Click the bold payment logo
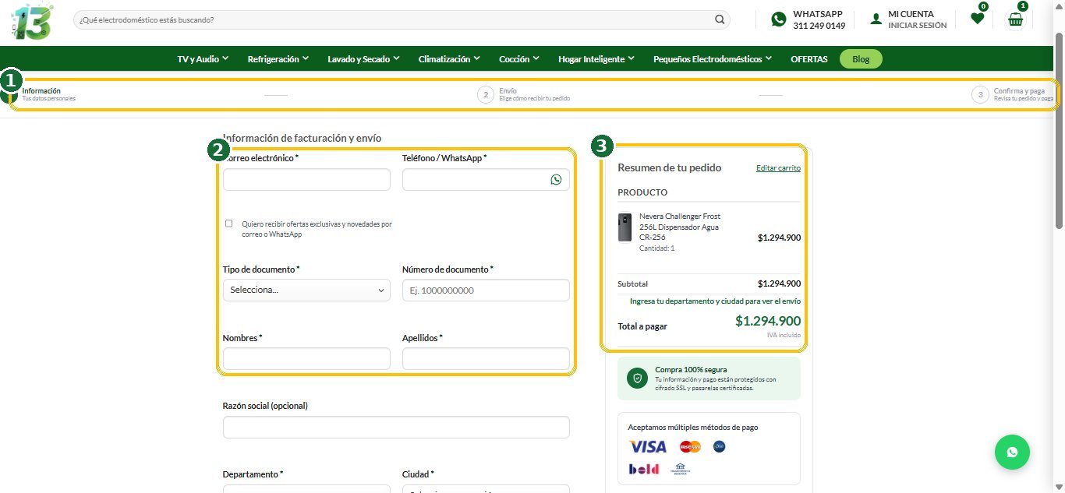The width and height of the screenshot is (1065, 493). coord(644,469)
